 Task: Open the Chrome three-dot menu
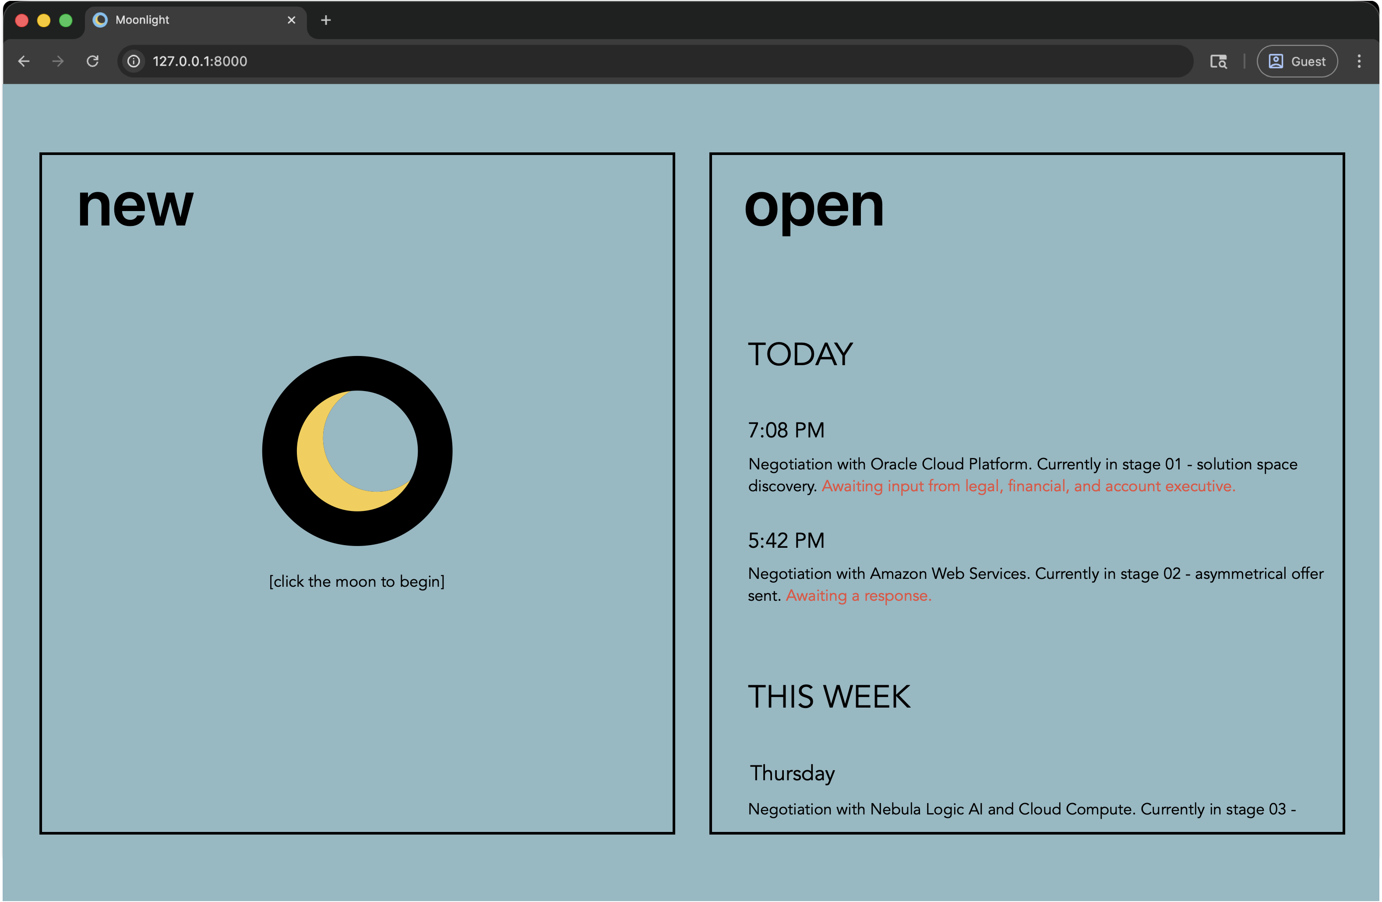point(1359,61)
